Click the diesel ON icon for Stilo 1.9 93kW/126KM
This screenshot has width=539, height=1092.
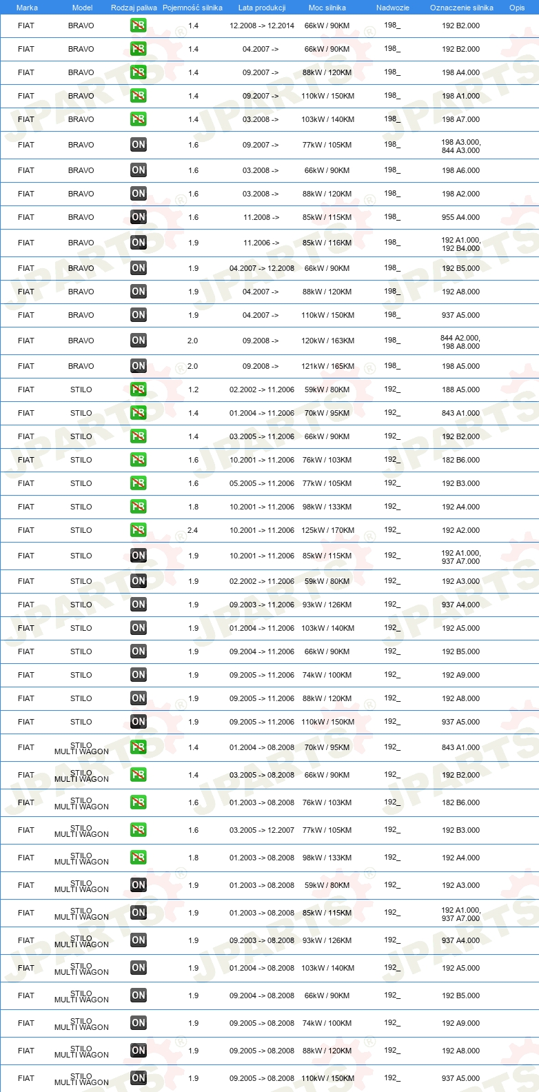pos(139,605)
